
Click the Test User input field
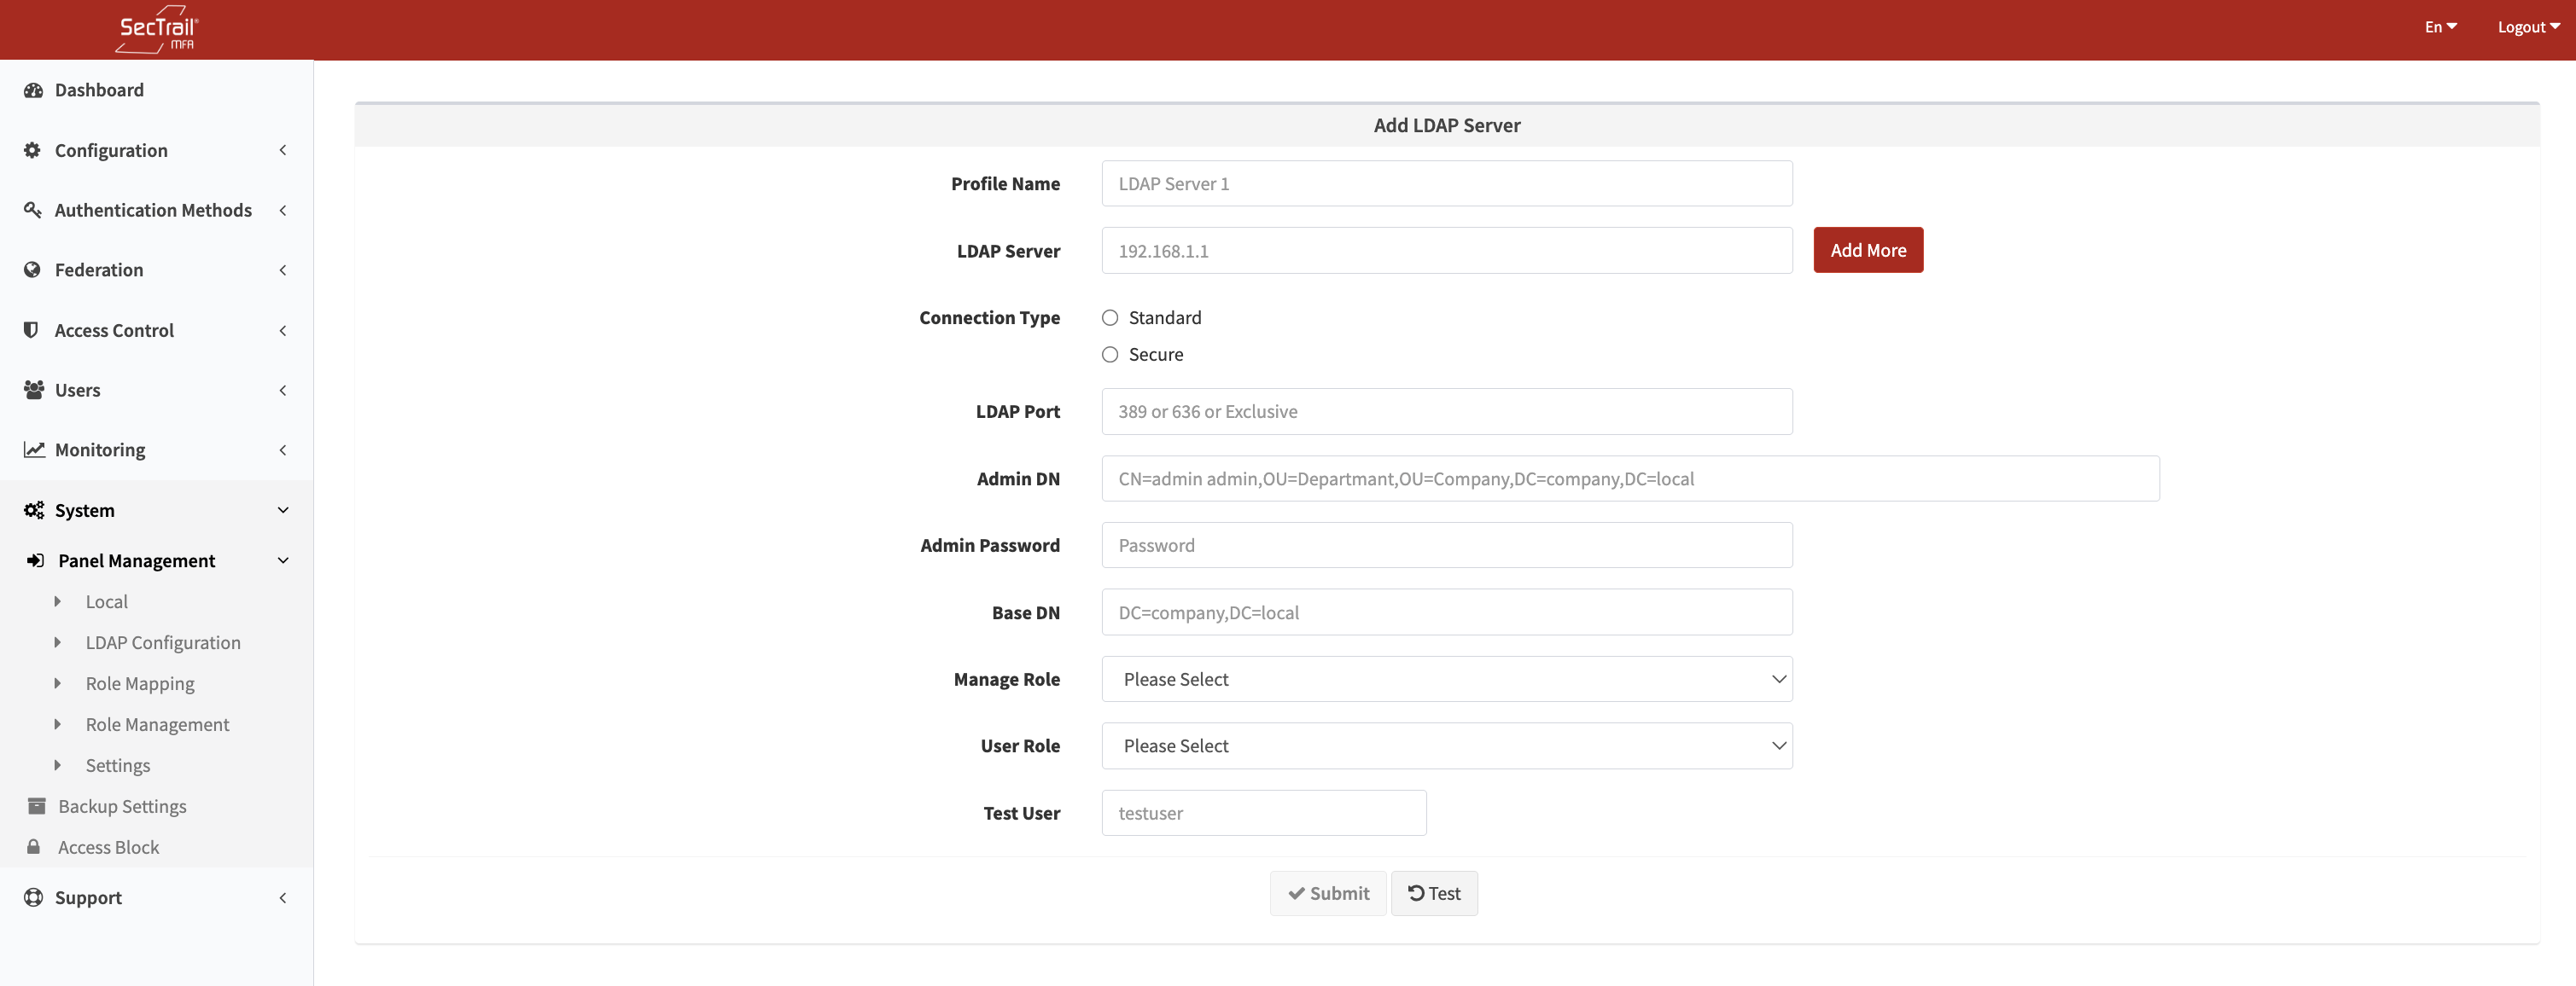point(1263,812)
